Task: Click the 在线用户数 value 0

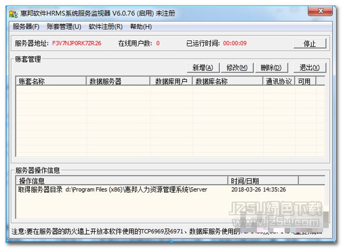Action: [157, 43]
